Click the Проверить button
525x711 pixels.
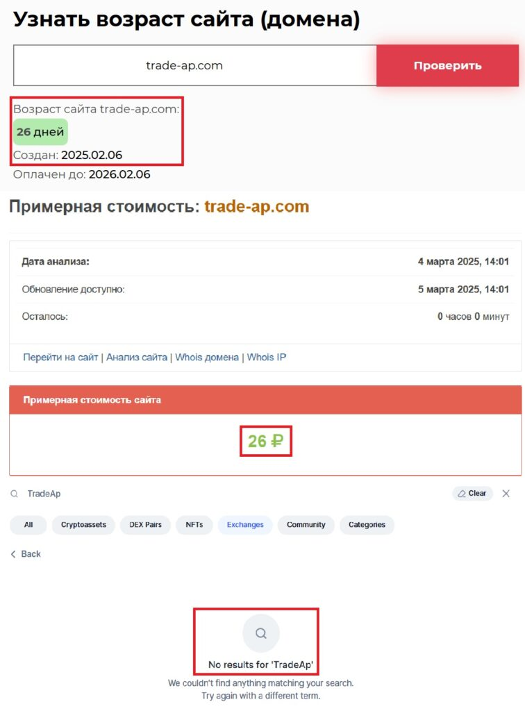(x=447, y=65)
